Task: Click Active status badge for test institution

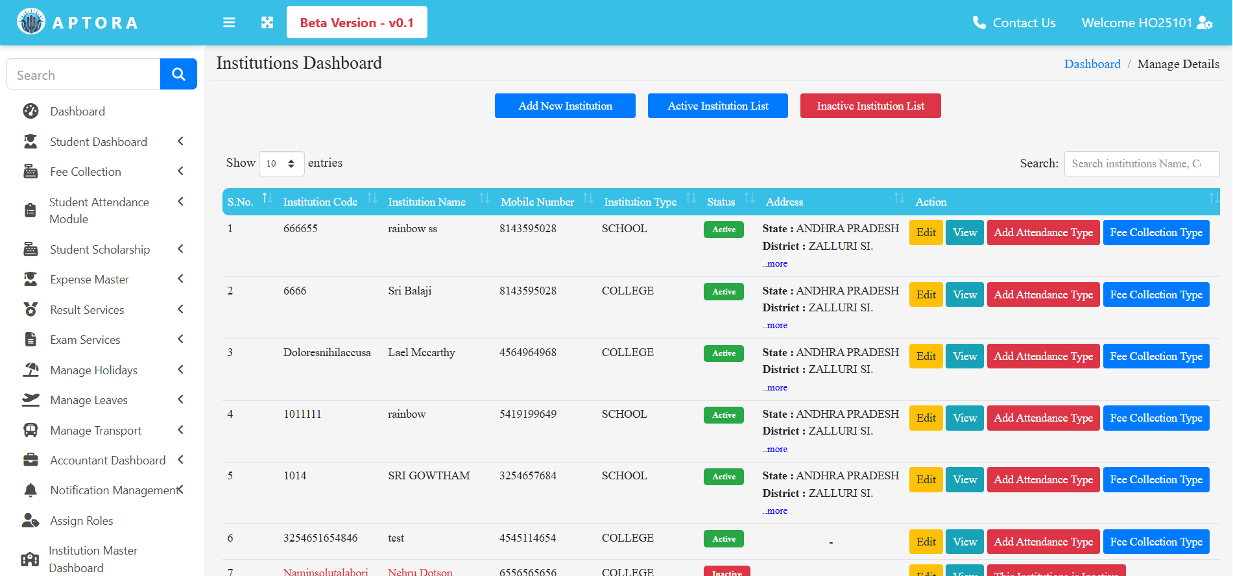Action: [724, 538]
